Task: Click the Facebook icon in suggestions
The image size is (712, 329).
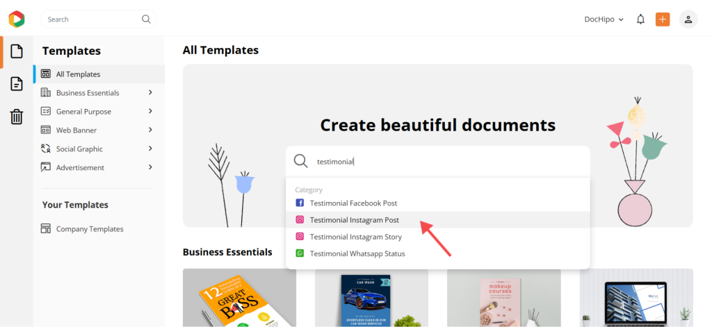Action: (300, 203)
